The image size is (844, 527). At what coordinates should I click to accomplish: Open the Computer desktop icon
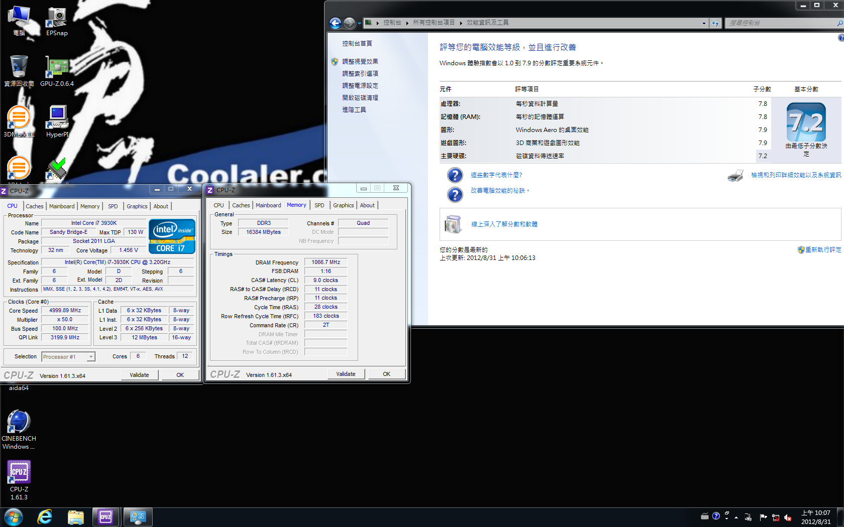click(x=19, y=22)
